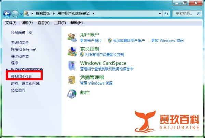Open the 查看(V) menu

(43, 23)
